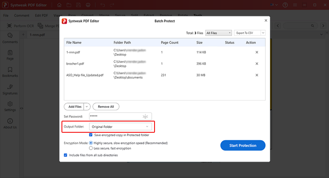The image size is (329, 178).
Task: Open Comments panel in sidebar
Action: click(x=10, y=38)
